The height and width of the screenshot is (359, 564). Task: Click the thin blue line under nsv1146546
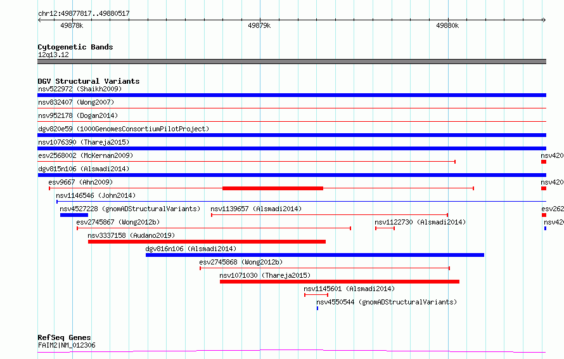pos(302,202)
